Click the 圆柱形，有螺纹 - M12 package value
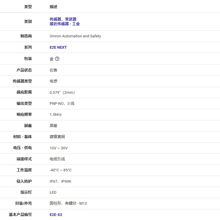The height and width of the screenshot is (220, 220). coord(68,203)
